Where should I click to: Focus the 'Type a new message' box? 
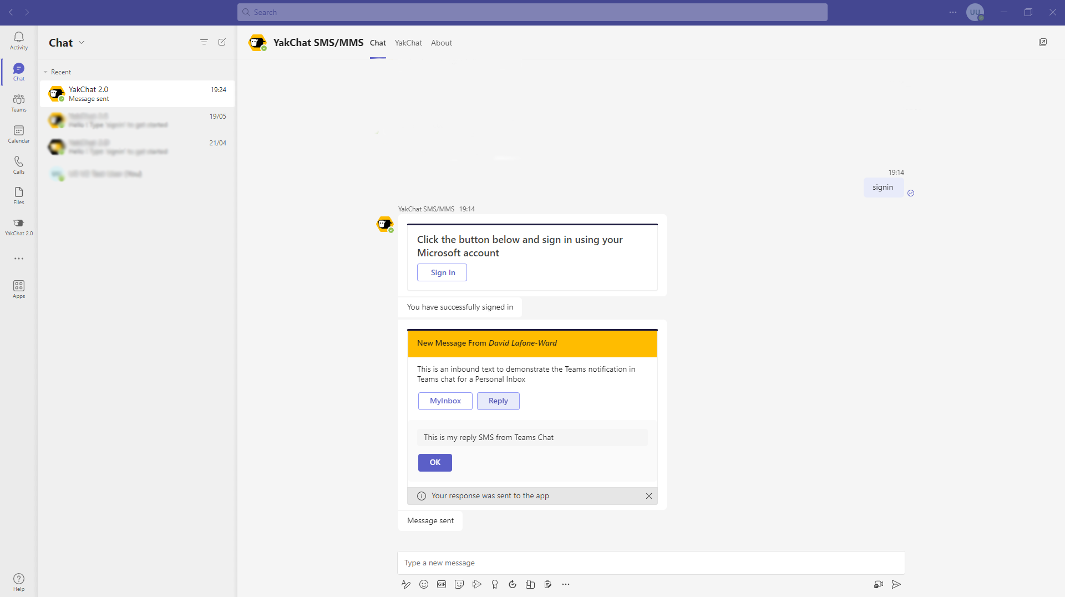tap(651, 563)
